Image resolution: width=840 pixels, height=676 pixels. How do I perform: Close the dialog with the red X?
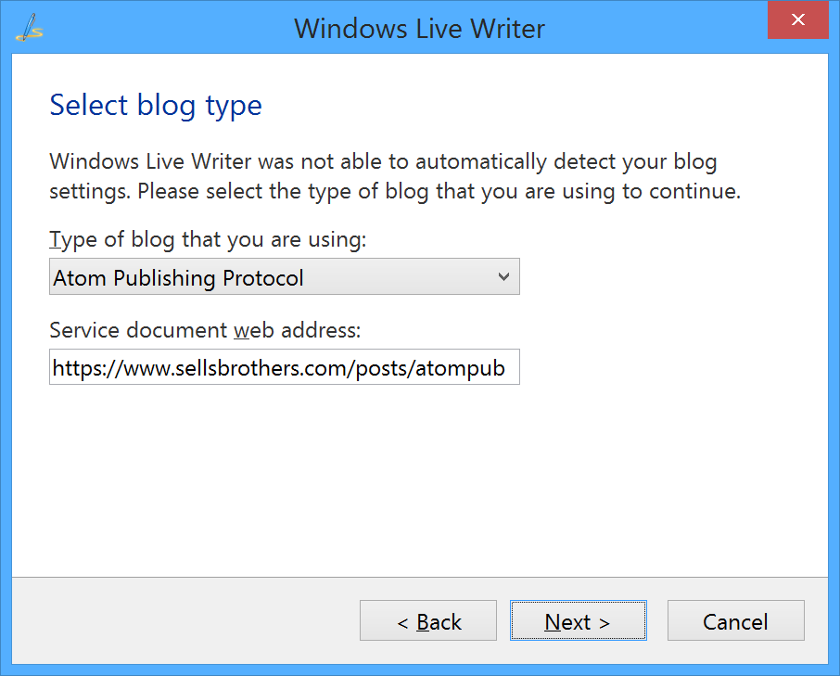(x=797, y=19)
